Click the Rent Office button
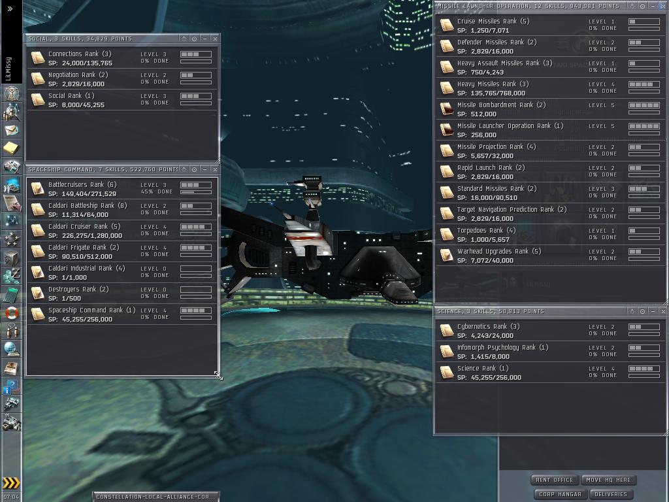 pyautogui.click(x=554, y=480)
